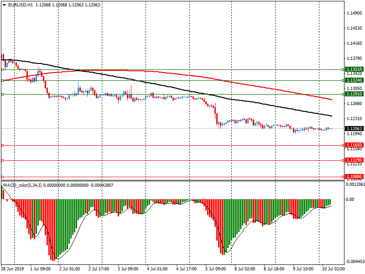Click the 1.14900 price scale value
This screenshot has width=365, height=274.
click(x=355, y=13)
